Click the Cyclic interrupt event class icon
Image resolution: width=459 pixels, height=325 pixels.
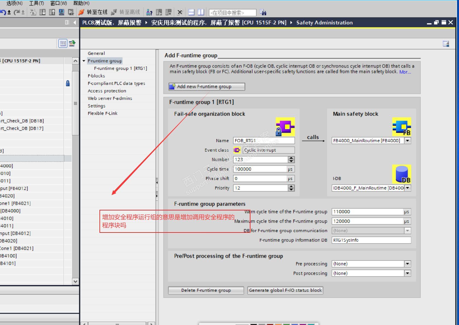(237, 150)
